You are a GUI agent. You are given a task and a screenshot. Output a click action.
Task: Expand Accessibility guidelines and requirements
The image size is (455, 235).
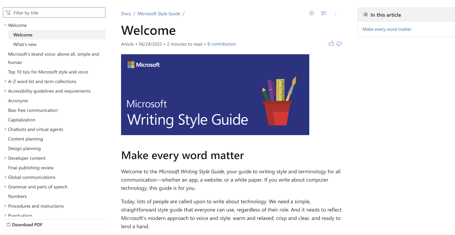[5, 91]
